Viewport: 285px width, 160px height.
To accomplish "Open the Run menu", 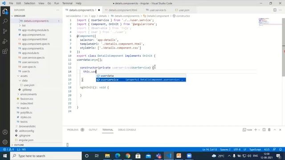I will [57, 3].
